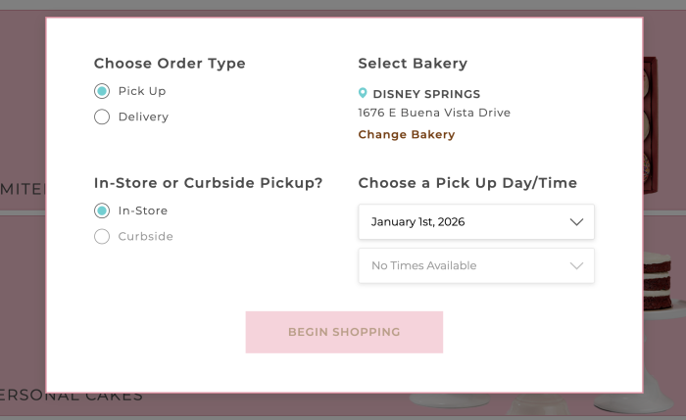This screenshot has width=686, height=420.
Task: Expand the time selector chevron arrow
Action: [x=576, y=265]
